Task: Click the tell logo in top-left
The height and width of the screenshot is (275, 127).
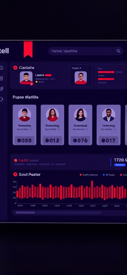Action: coord(4,51)
